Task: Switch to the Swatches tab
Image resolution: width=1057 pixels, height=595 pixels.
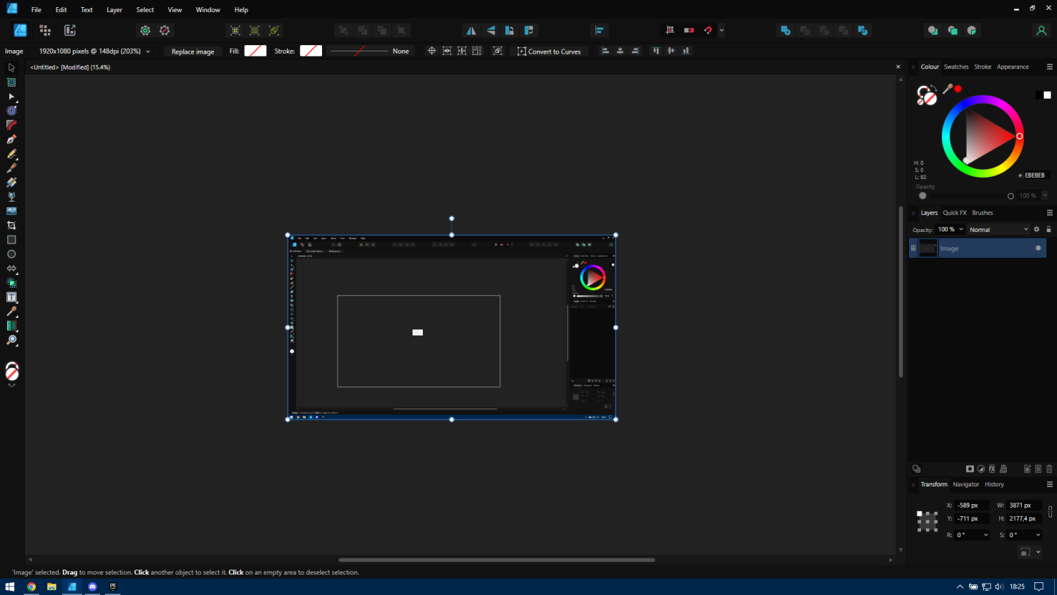Action: tap(956, 67)
